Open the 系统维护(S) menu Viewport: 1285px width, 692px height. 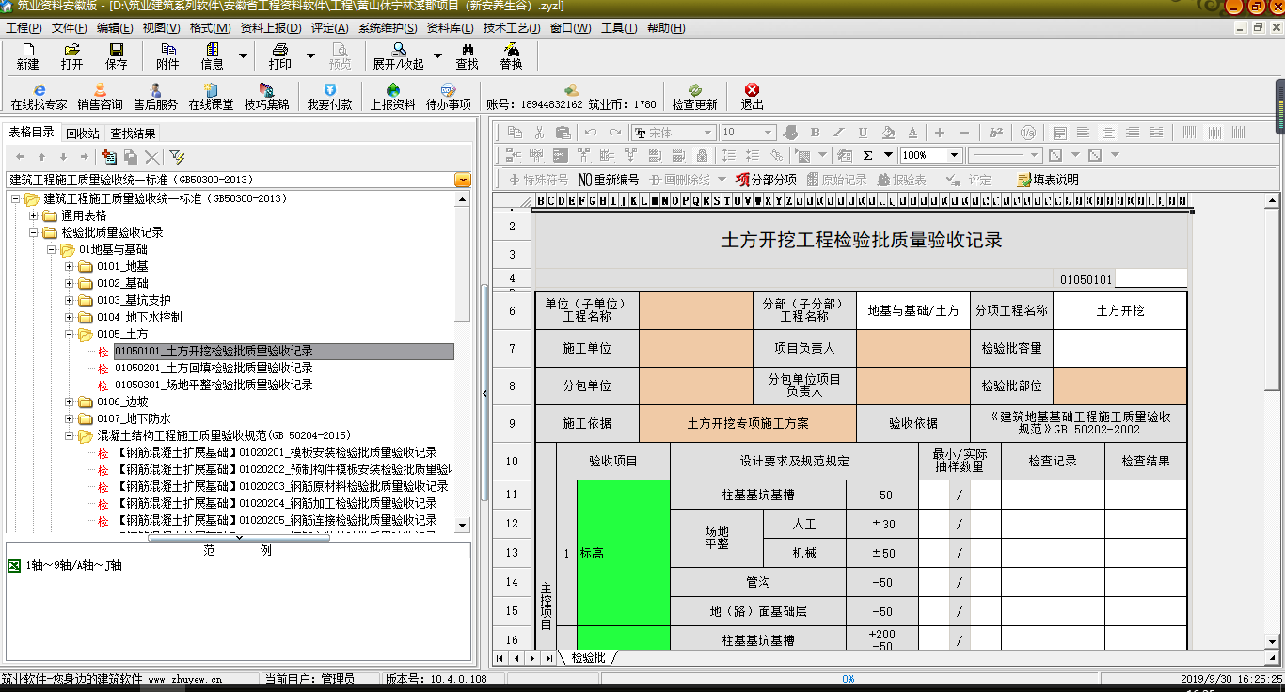point(389,28)
